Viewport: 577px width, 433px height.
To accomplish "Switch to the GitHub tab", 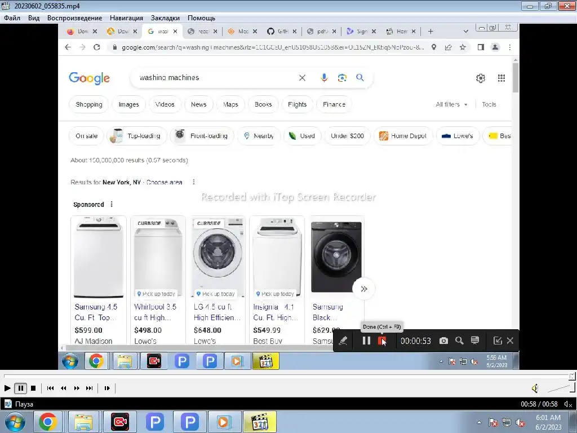I will click(283, 32).
